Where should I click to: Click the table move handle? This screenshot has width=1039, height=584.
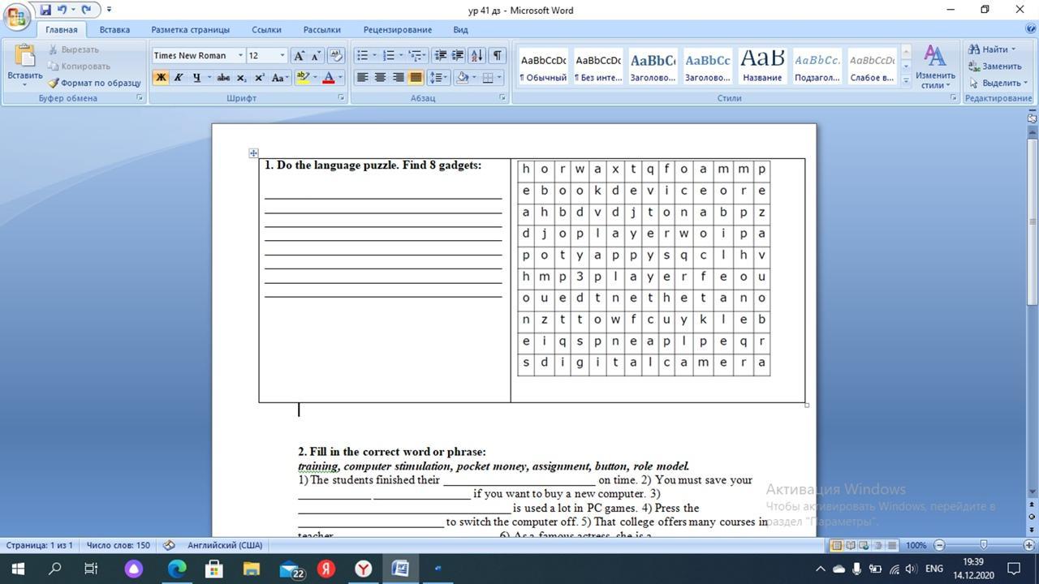253,152
